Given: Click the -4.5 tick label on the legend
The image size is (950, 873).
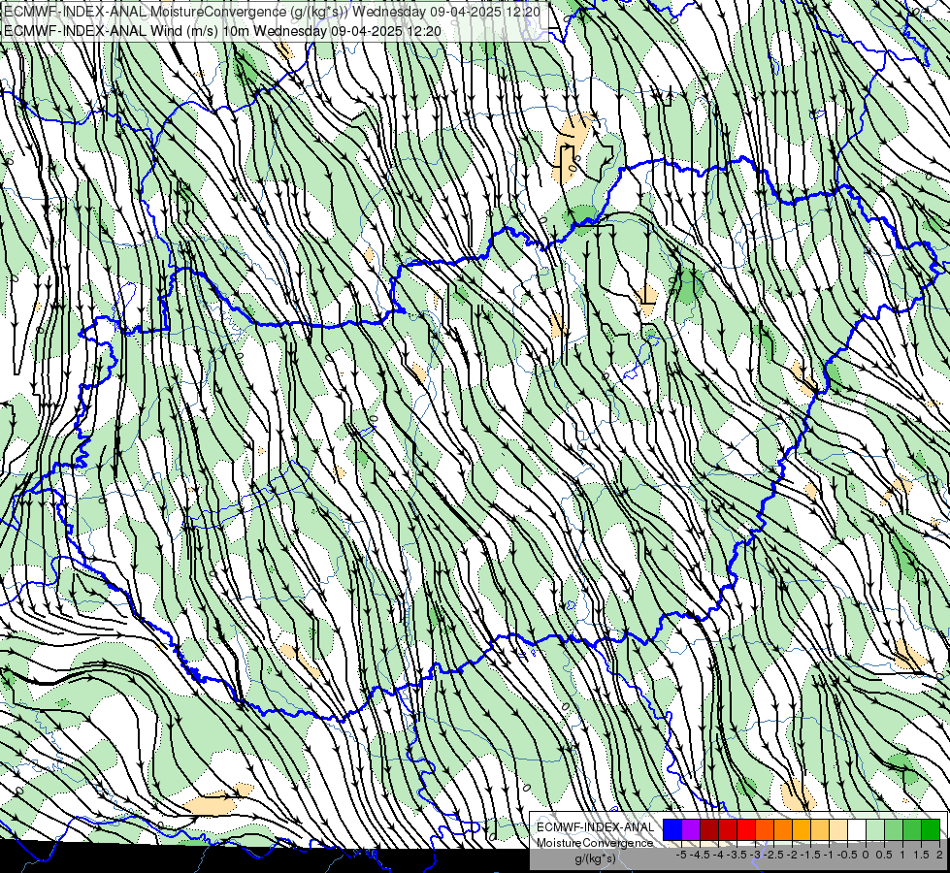Looking at the screenshot, I should click(x=700, y=855).
